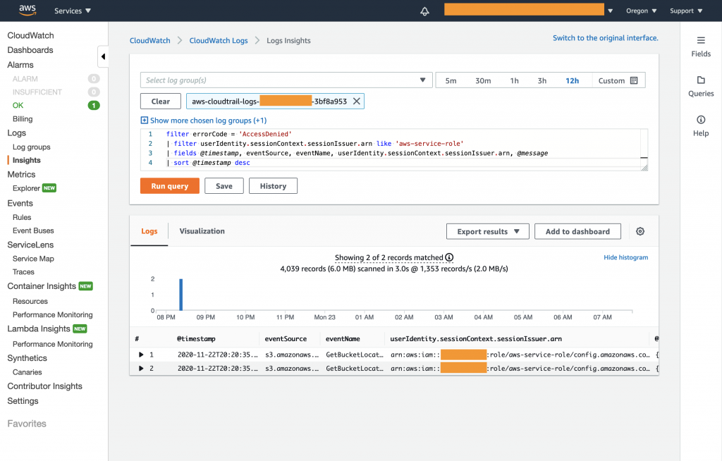
Task: Open the custom date range calendar icon
Action: click(633, 80)
